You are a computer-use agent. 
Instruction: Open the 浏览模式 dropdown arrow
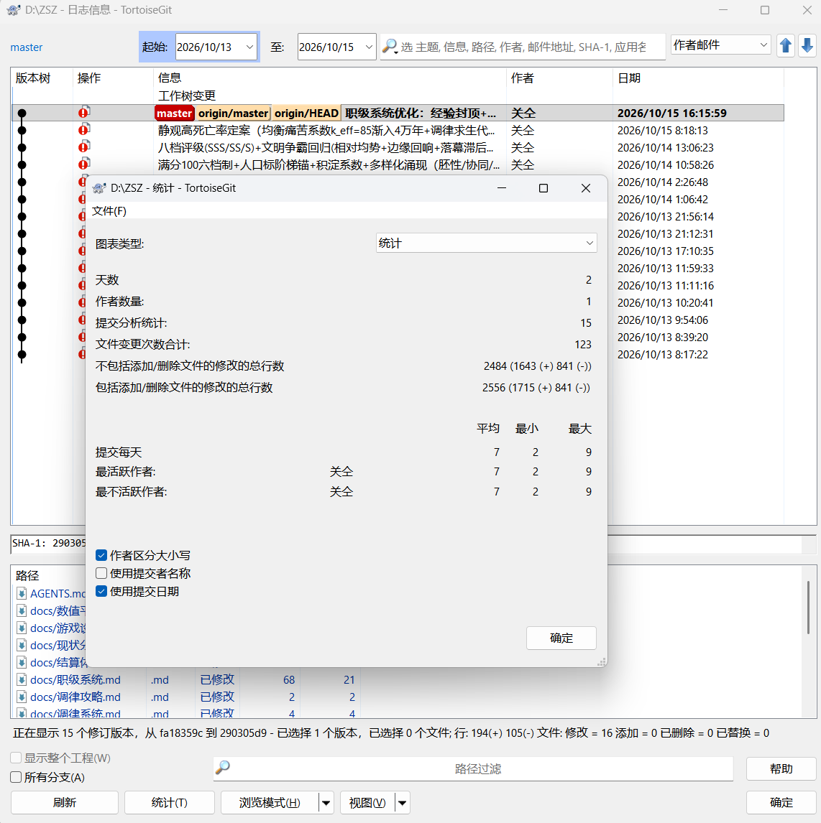click(326, 802)
